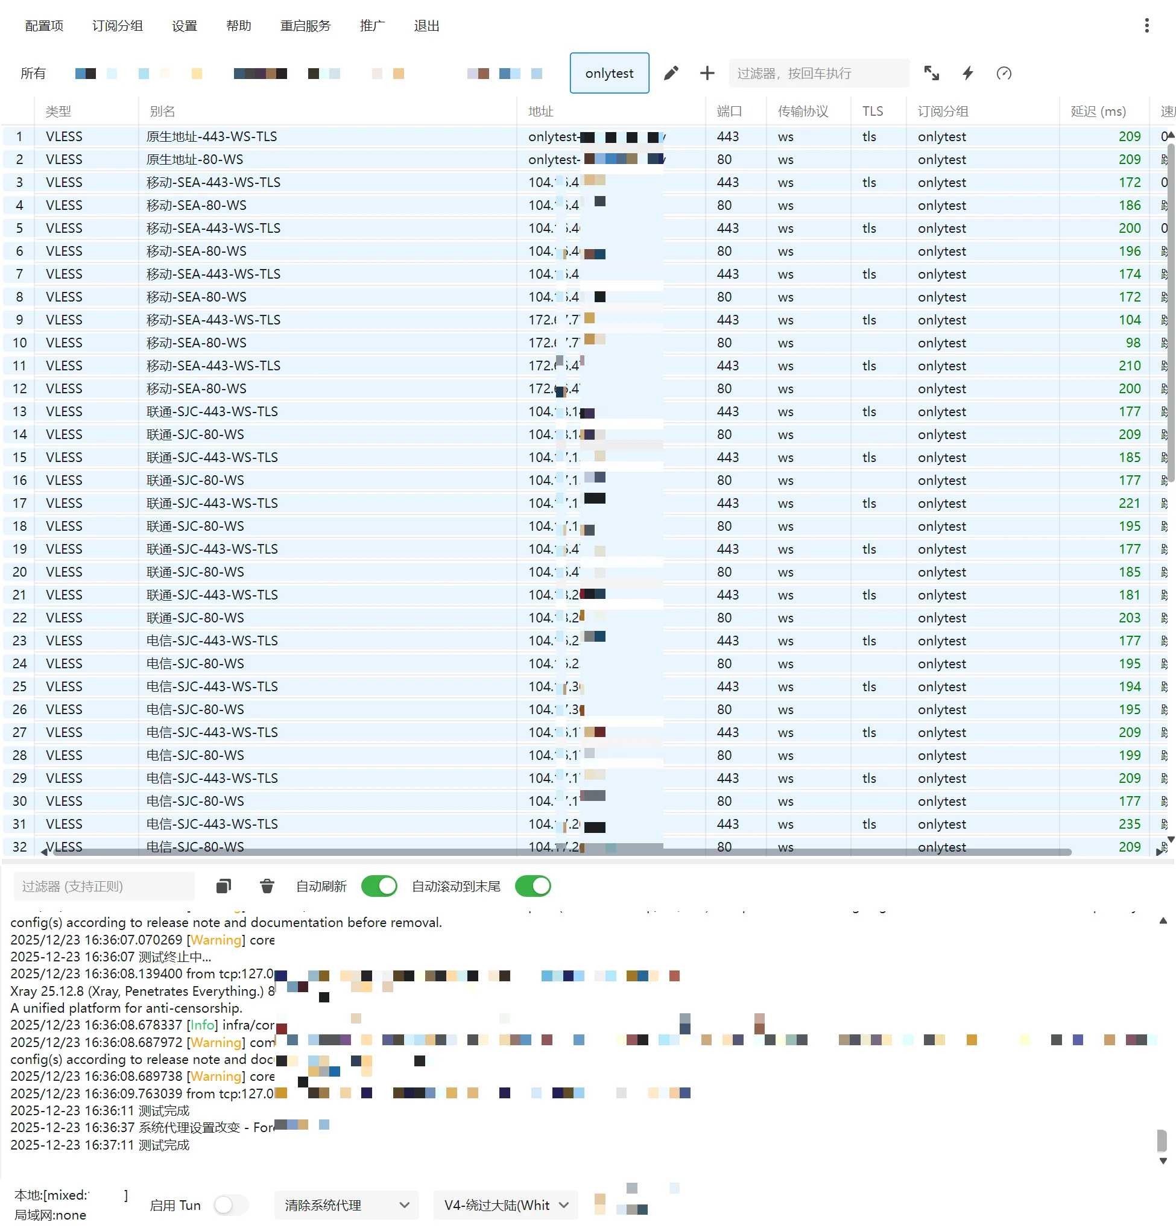Click the plus add icon

[x=707, y=74]
